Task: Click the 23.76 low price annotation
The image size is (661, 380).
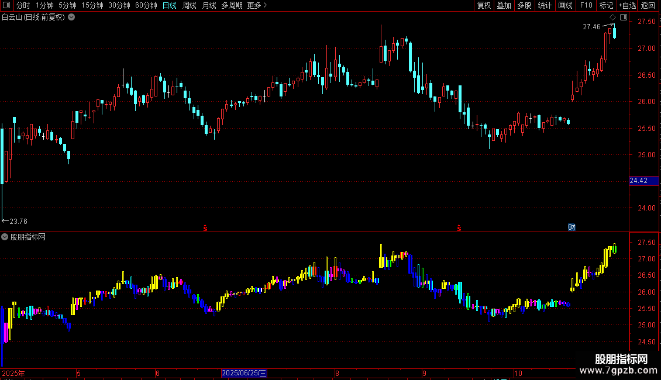Action: pos(18,221)
